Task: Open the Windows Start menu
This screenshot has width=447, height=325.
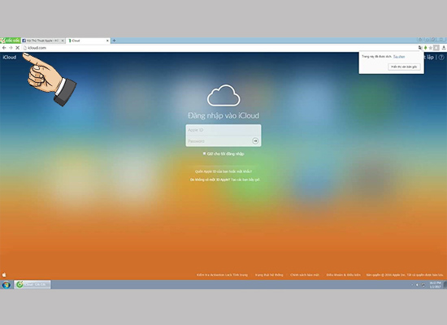Action: 6,284
